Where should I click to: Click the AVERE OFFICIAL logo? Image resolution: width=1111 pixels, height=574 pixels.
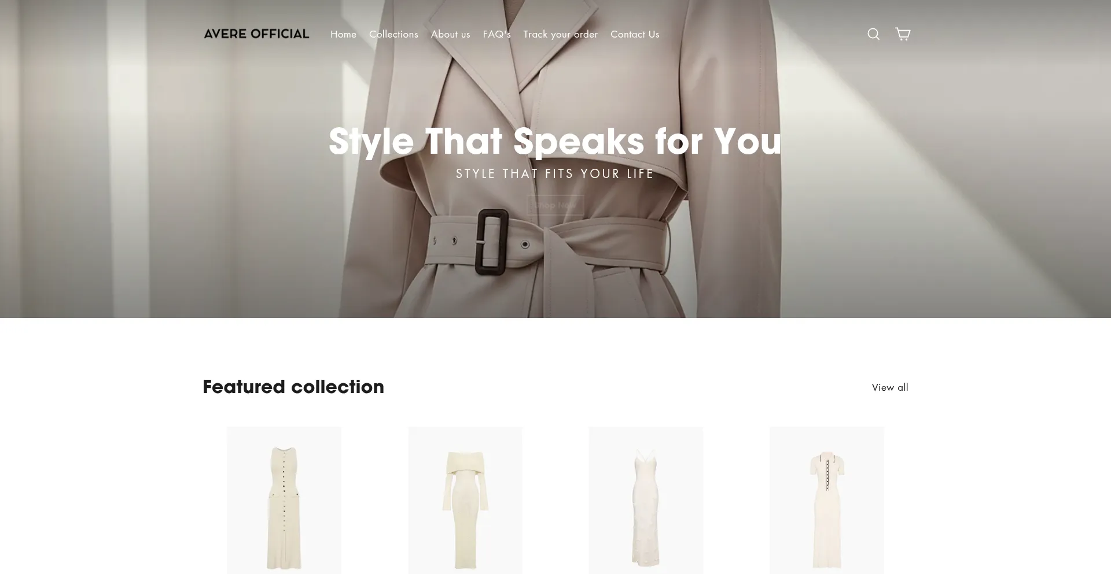pyautogui.click(x=256, y=34)
